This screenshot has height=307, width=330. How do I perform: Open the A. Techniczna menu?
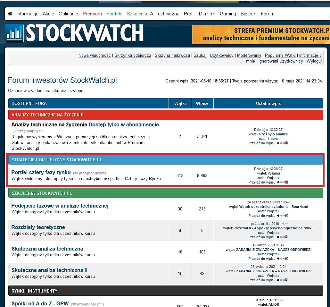pos(165,14)
